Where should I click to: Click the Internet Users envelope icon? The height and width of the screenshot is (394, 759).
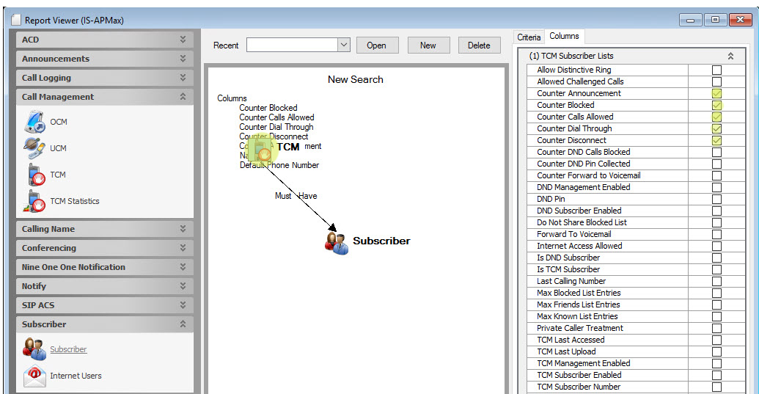(34, 376)
